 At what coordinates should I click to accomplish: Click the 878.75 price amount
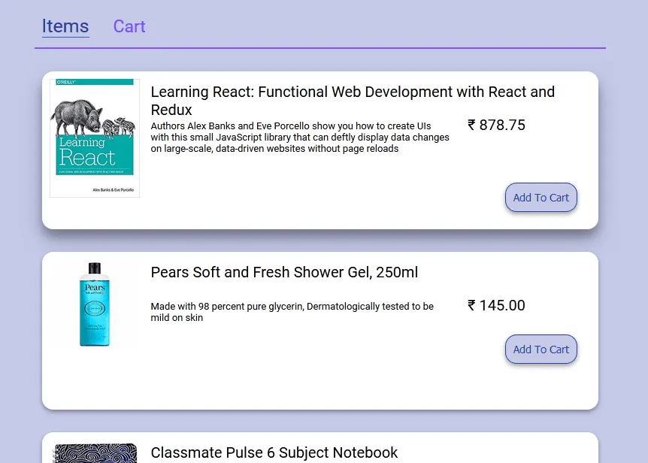pyautogui.click(x=502, y=126)
